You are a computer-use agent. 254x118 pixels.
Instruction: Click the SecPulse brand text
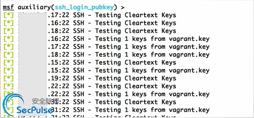tap(35, 110)
